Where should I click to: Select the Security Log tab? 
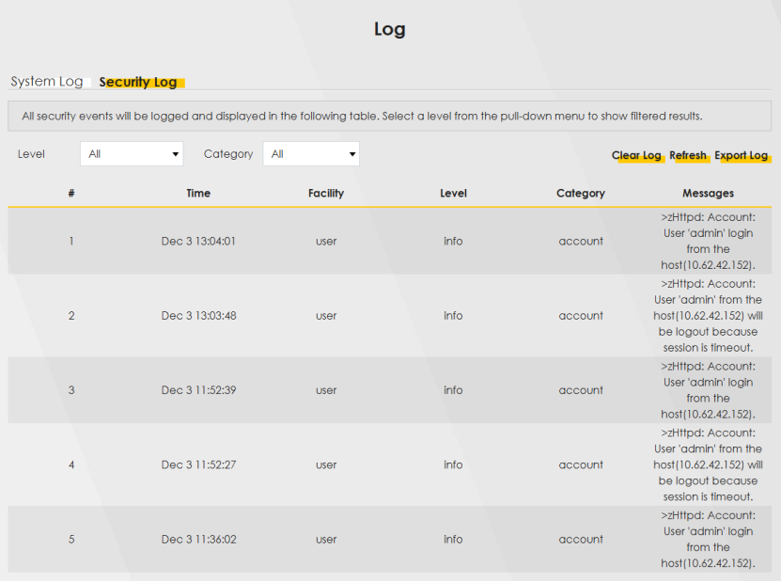tap(138, 82)
